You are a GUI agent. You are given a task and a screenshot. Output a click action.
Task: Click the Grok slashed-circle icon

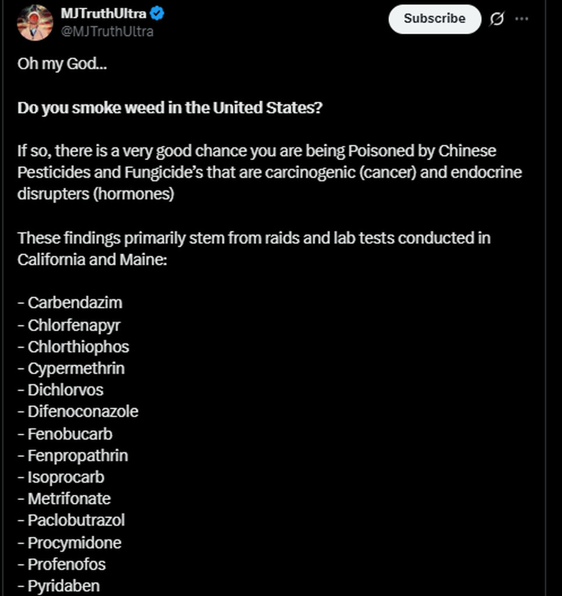[x=497, y=19]
